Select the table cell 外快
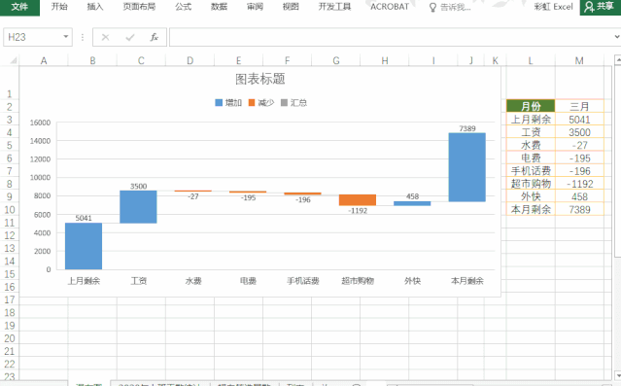621x386 pixels. click(531, 196)
